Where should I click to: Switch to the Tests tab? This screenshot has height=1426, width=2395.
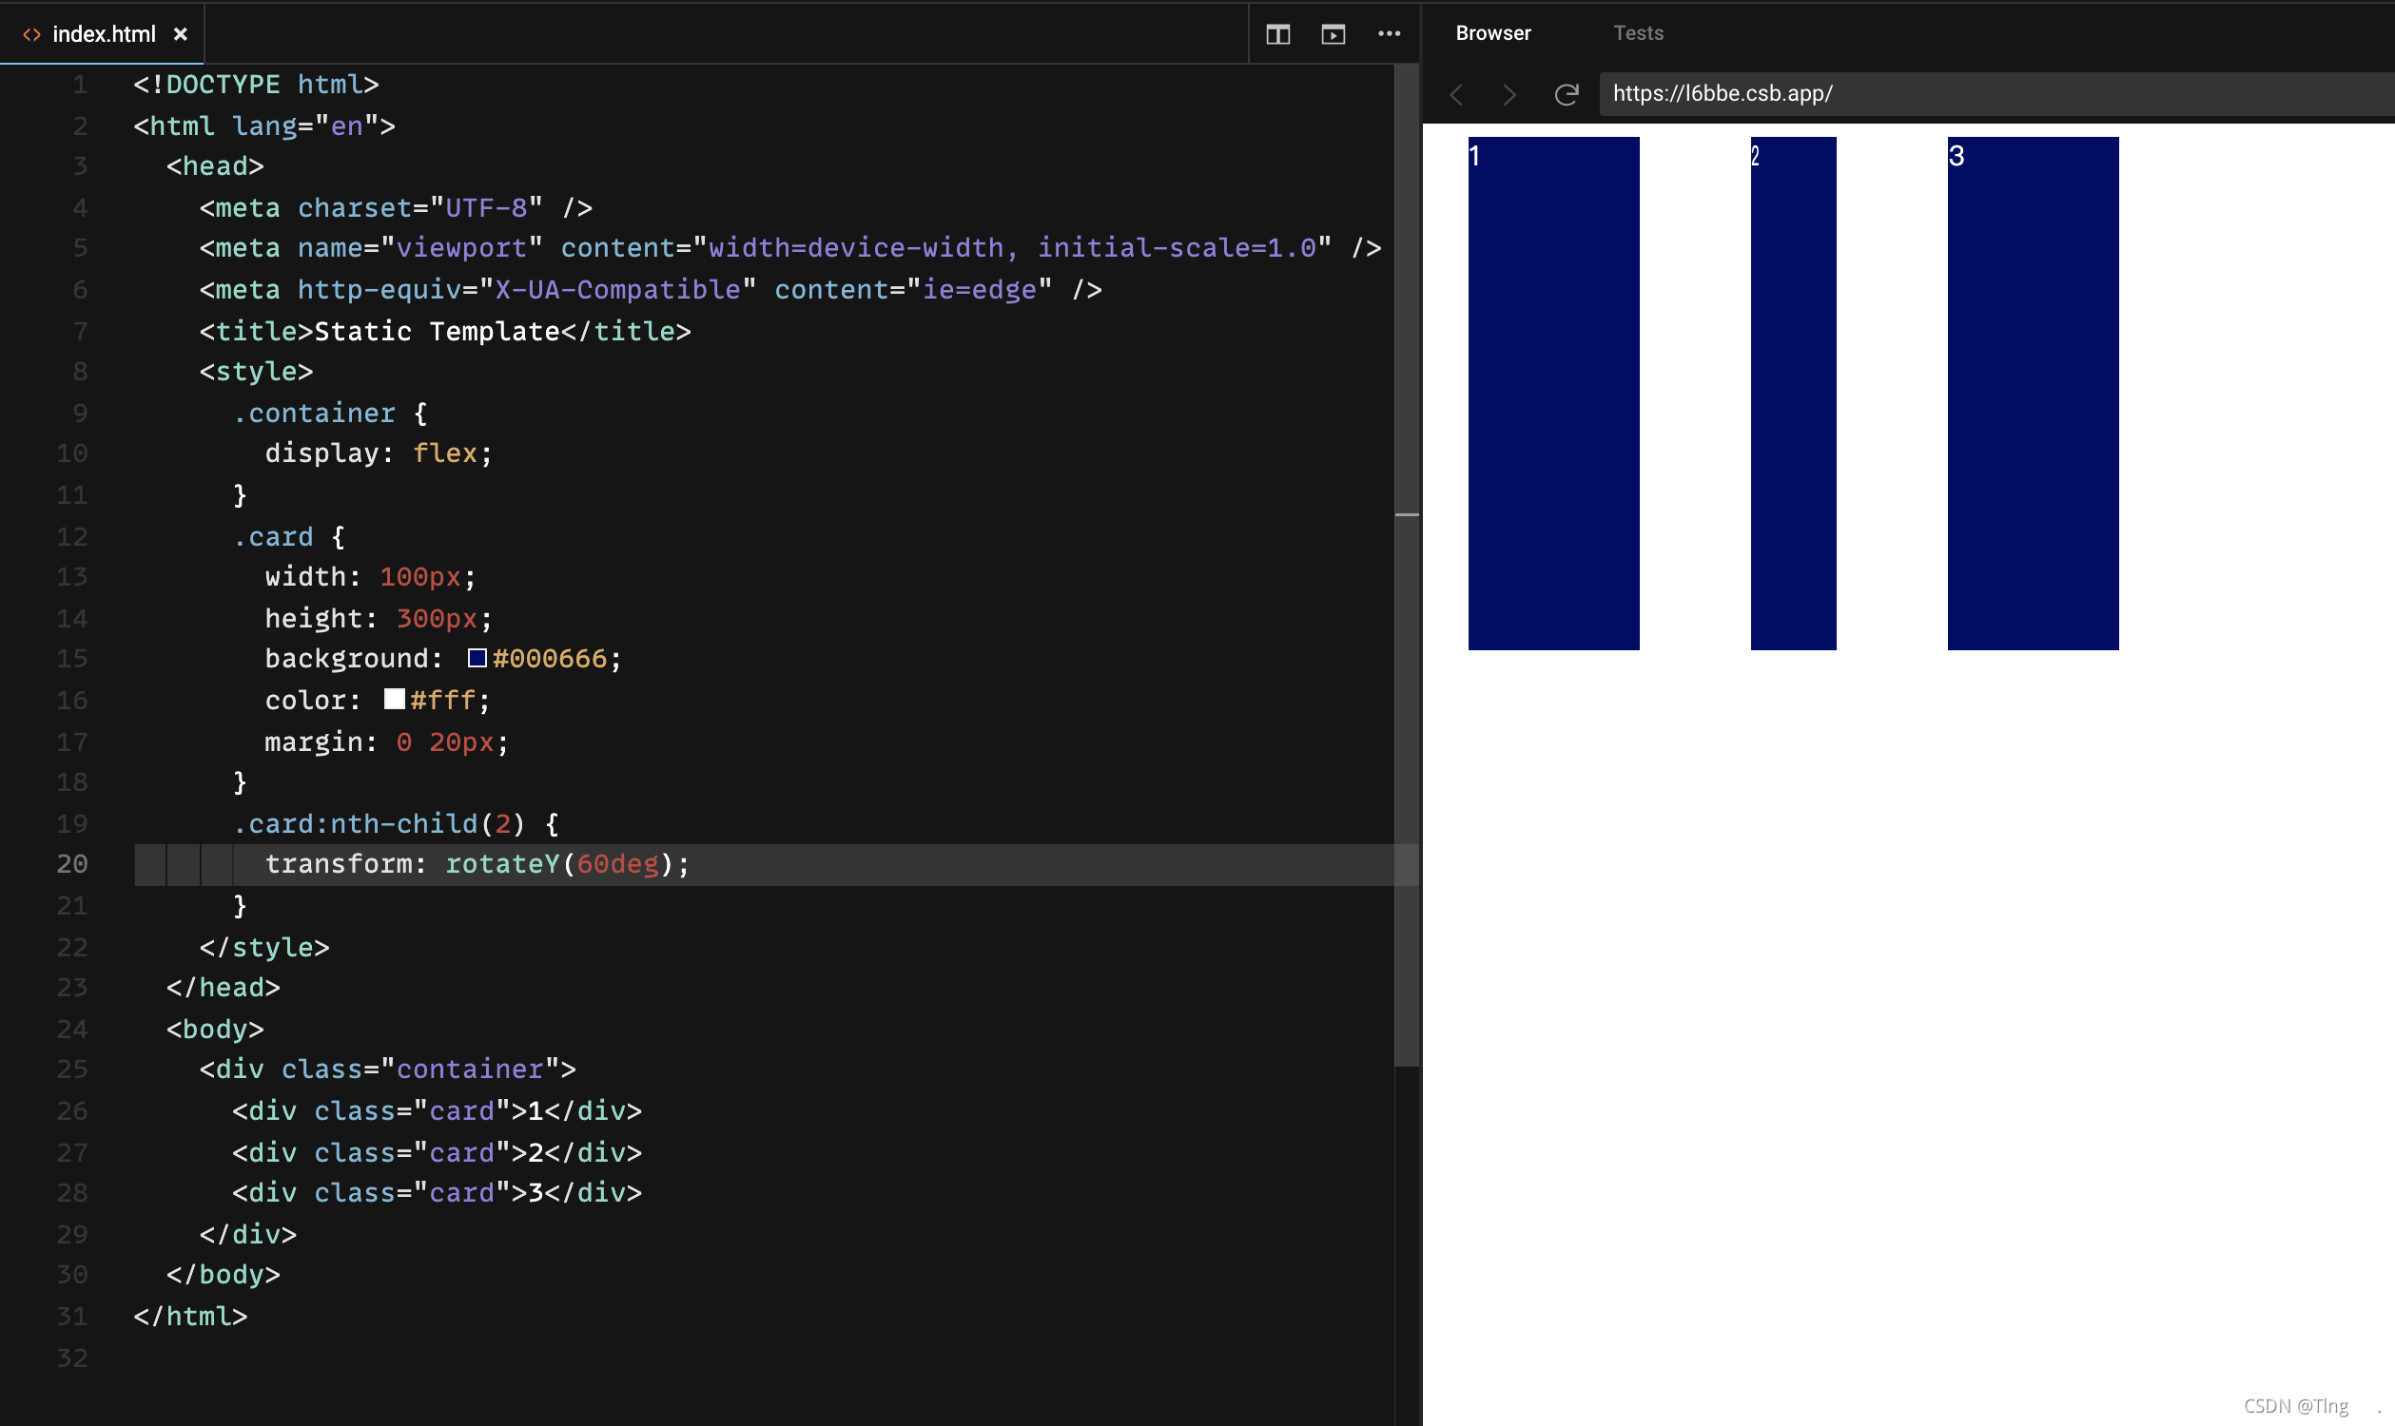click(x=1637, y=33)
